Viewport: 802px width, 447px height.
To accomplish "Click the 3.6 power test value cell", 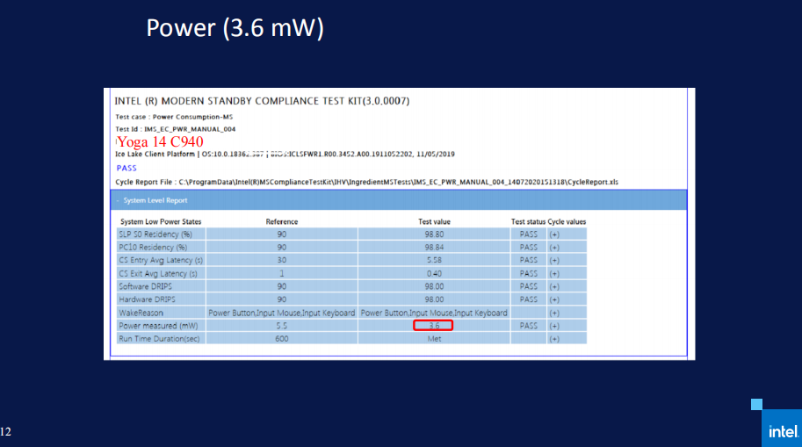I will coord(434,326).
